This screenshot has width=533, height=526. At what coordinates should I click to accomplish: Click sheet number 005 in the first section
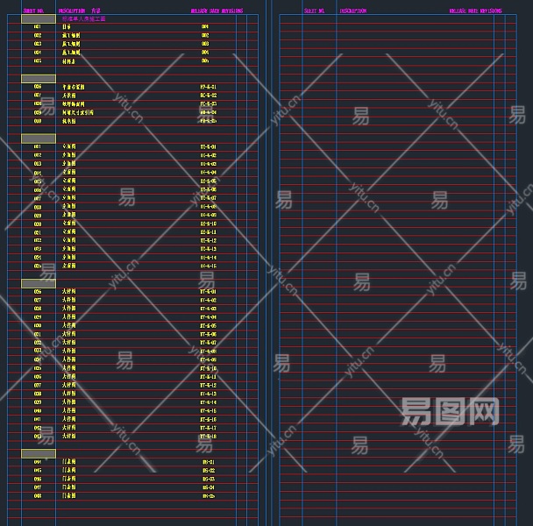click(38, 61)
